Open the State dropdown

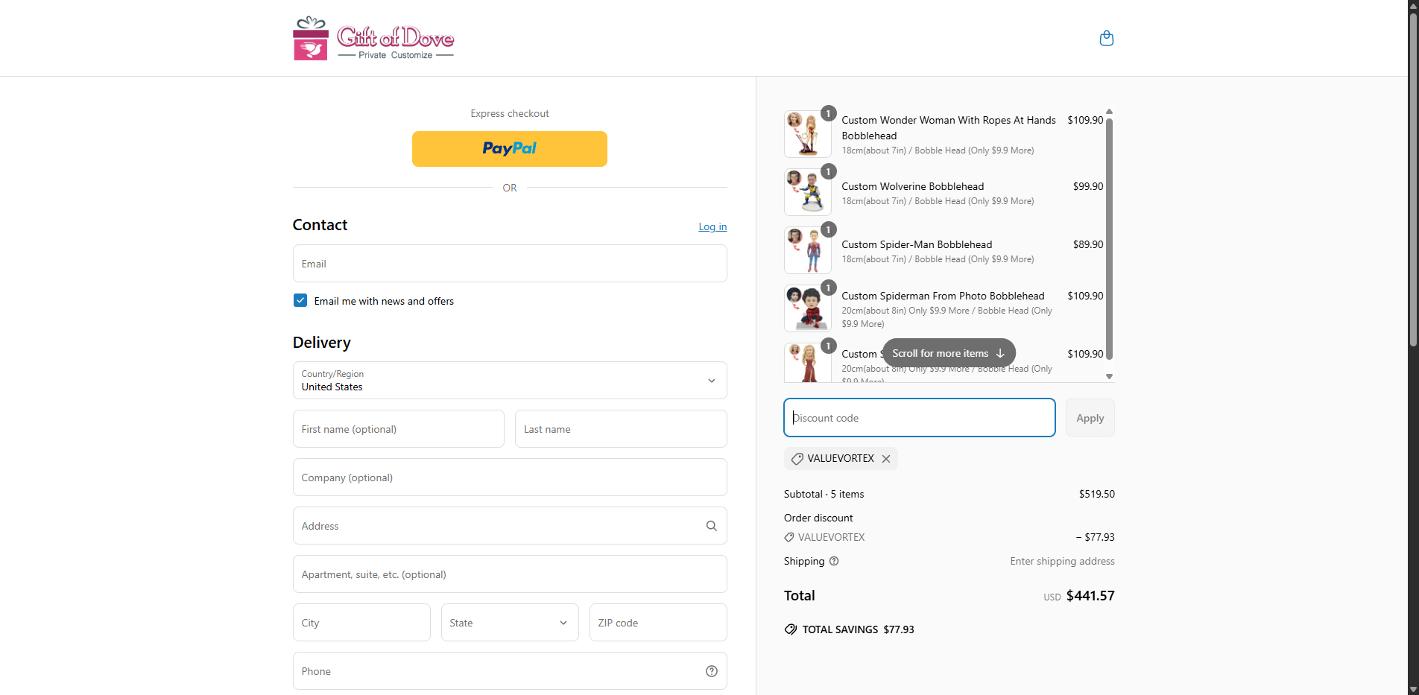510,623
